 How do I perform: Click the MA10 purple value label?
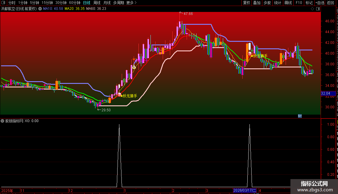pos(53,9)
